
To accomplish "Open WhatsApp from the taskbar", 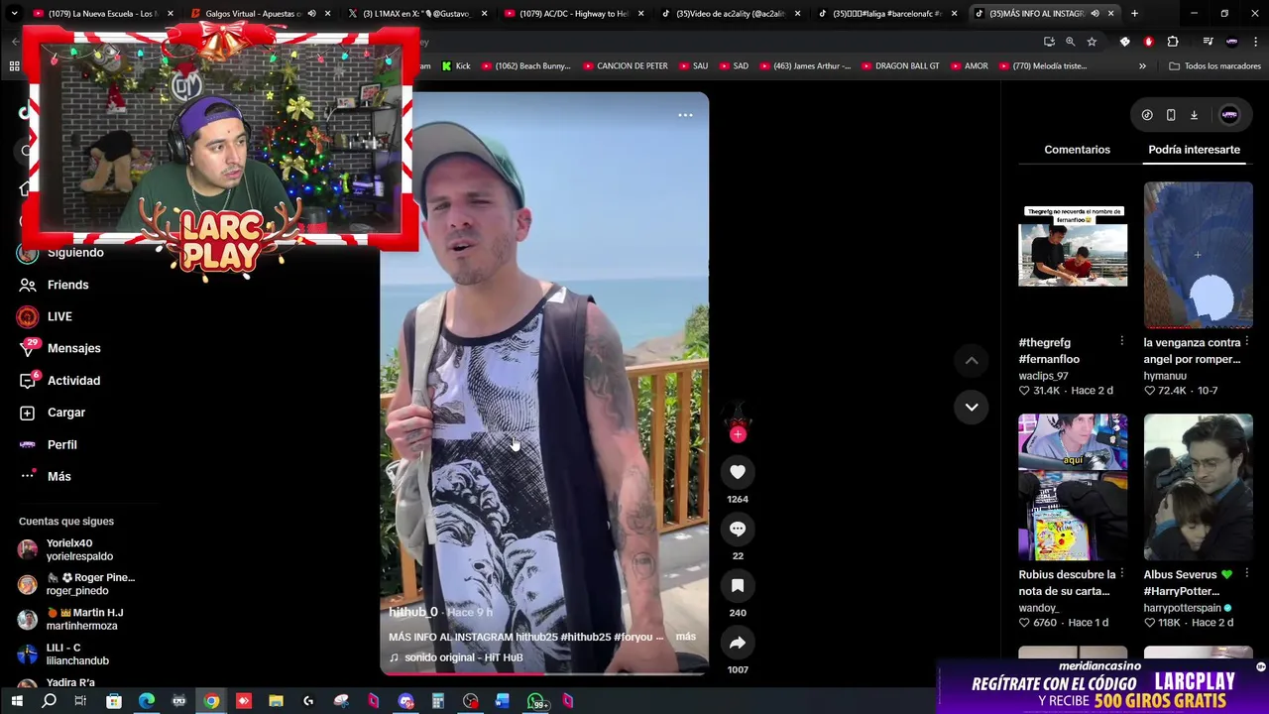I will point(536,702).
